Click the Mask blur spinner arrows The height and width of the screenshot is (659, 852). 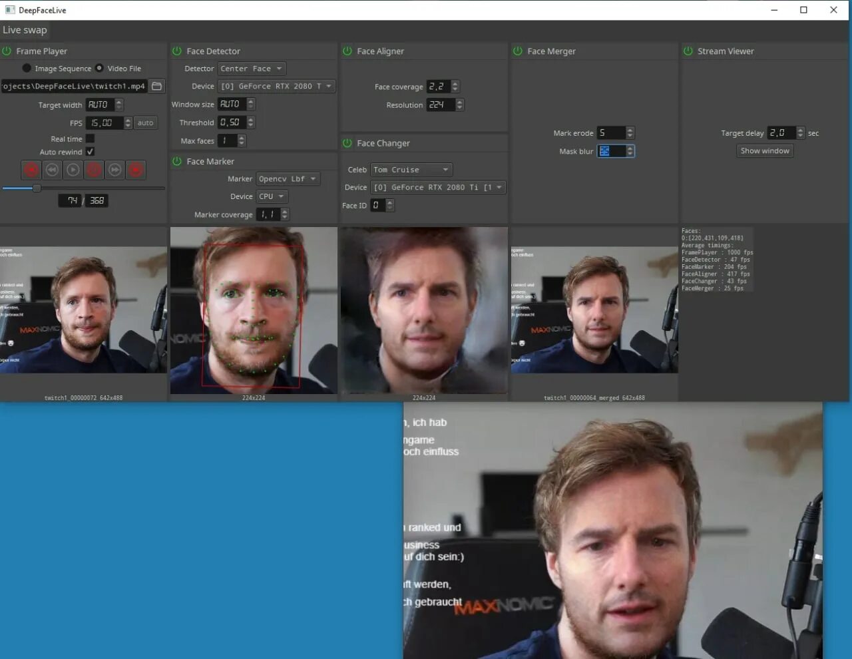click(630, 151)
